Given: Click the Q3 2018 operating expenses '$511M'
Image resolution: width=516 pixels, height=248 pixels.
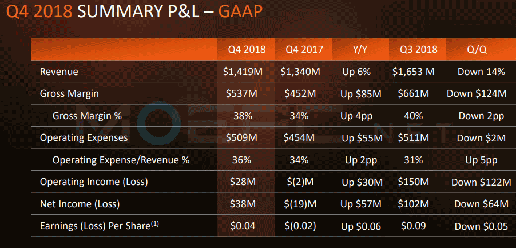Looking at the screenshot, I should pyautogui.click(x=414, y=137).
